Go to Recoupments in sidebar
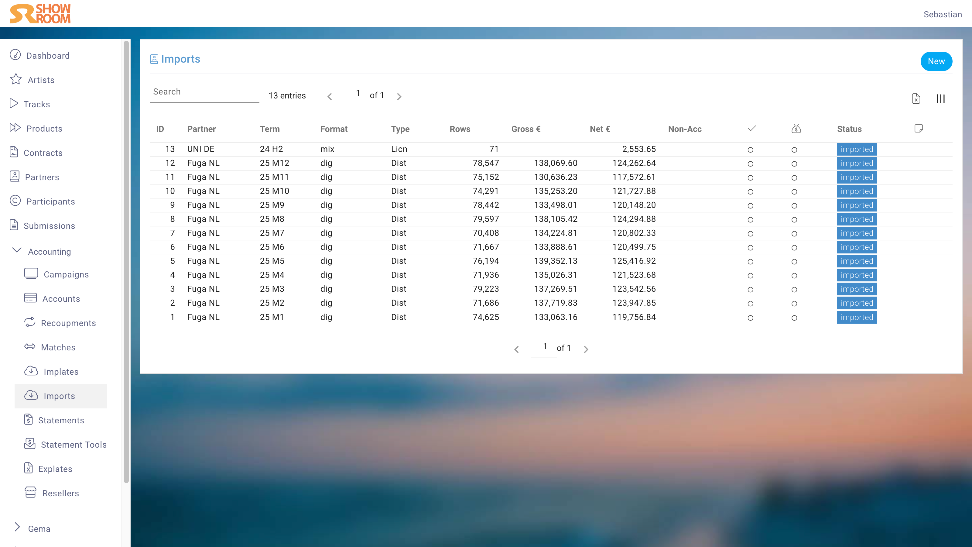 (x=68, y=323)
